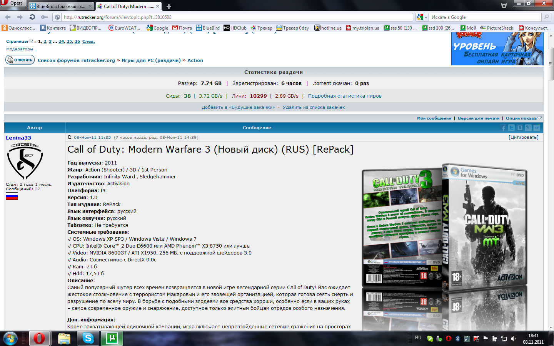
Task: Open Lenina33 user profile link
Action: pyautogui.click(x=18, y=138)
